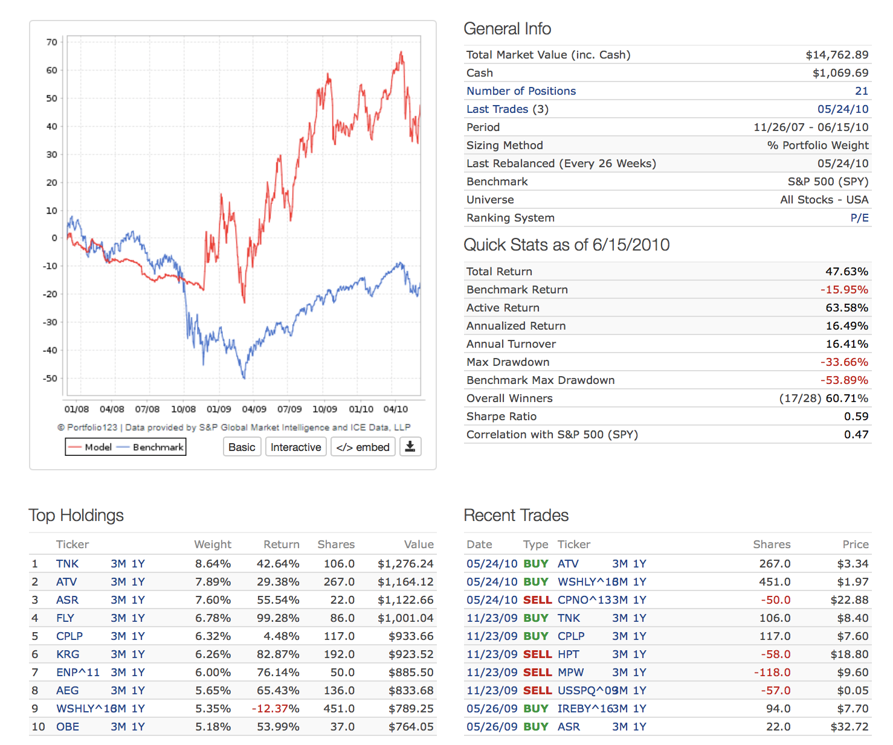
Task: Open TNK ticker in Top Holdings
Action: tap(67, 564)
